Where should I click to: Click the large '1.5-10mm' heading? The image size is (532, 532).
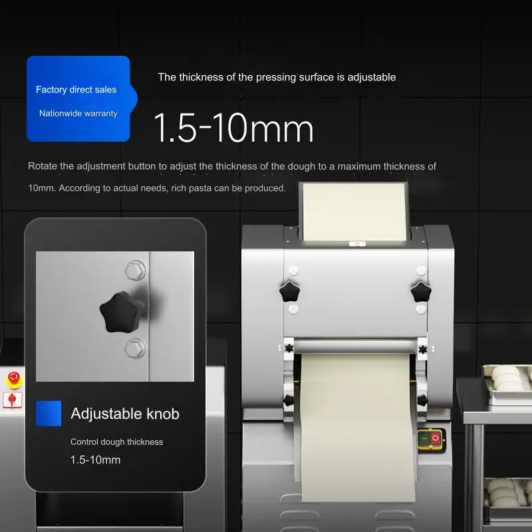tap(233, 128)
